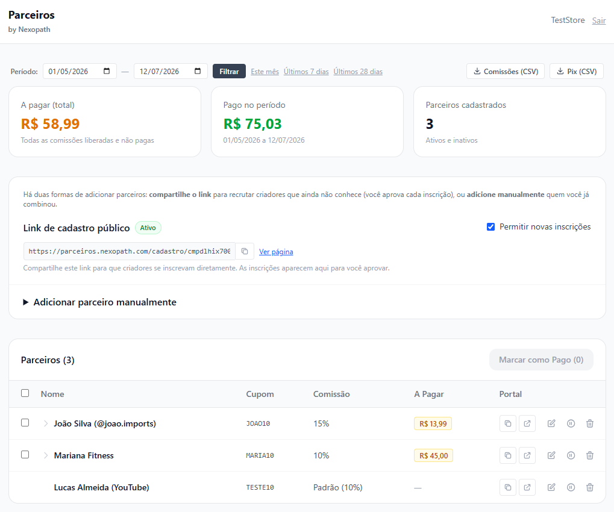Click the Comissão column header
This screenshot has height=512, width=614.
[331, 394]
